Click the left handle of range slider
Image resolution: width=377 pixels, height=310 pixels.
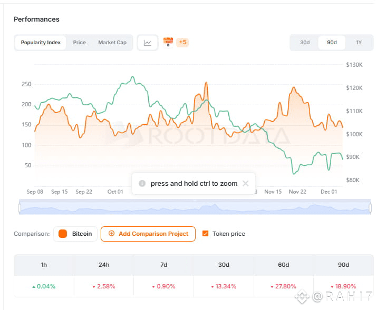(x=20, y=208)
